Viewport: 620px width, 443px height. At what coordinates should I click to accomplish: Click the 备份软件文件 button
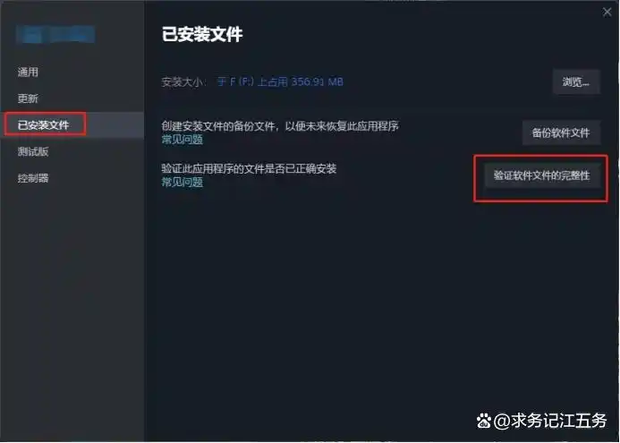pos(561,132)
